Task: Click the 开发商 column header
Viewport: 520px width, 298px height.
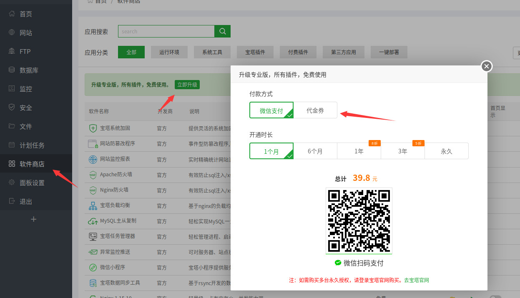Action: pyautogui.click(x=165, y=111)
